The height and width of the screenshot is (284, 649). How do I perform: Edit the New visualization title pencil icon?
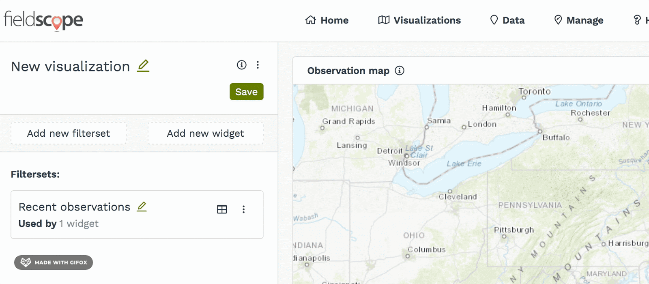(x=143, y=66)
